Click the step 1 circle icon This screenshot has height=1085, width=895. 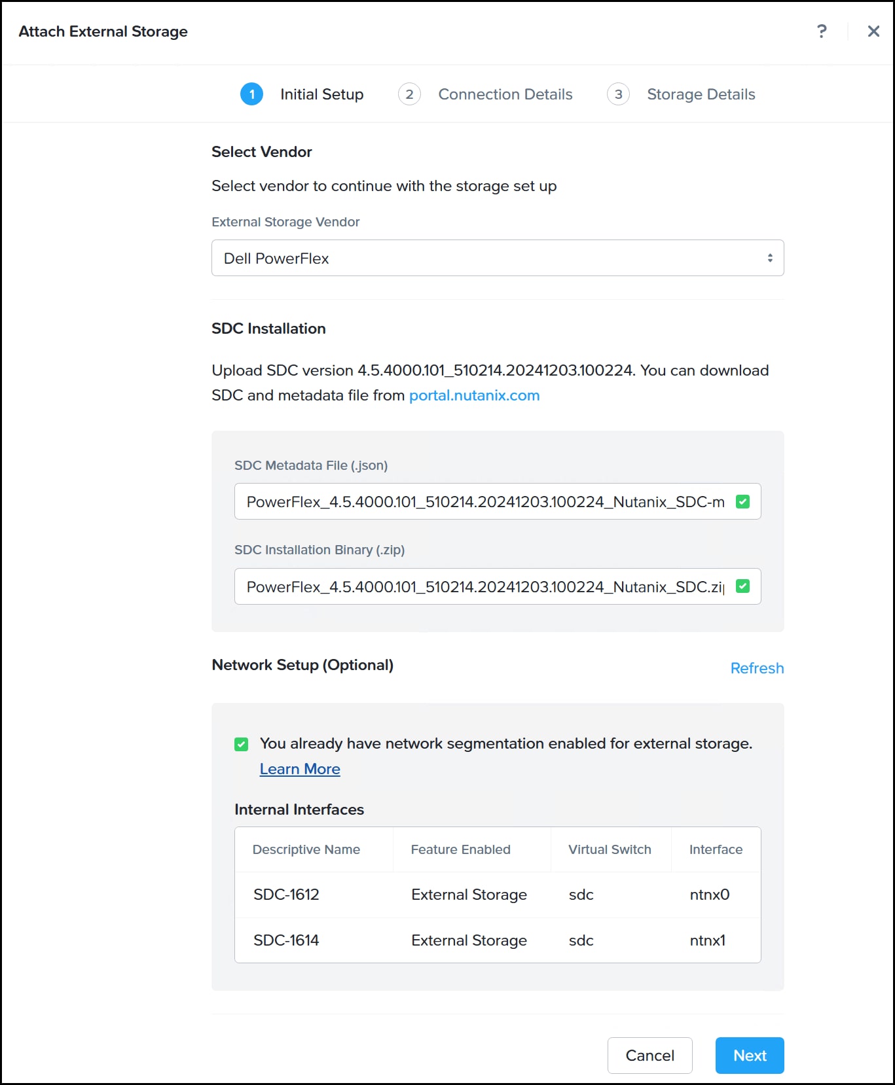pyautogui.click(x=251, y=94)
